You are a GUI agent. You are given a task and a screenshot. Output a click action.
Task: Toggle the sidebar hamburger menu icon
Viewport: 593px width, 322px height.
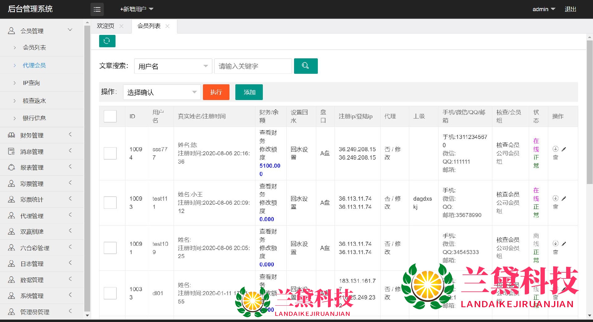[x=97, y=9]
